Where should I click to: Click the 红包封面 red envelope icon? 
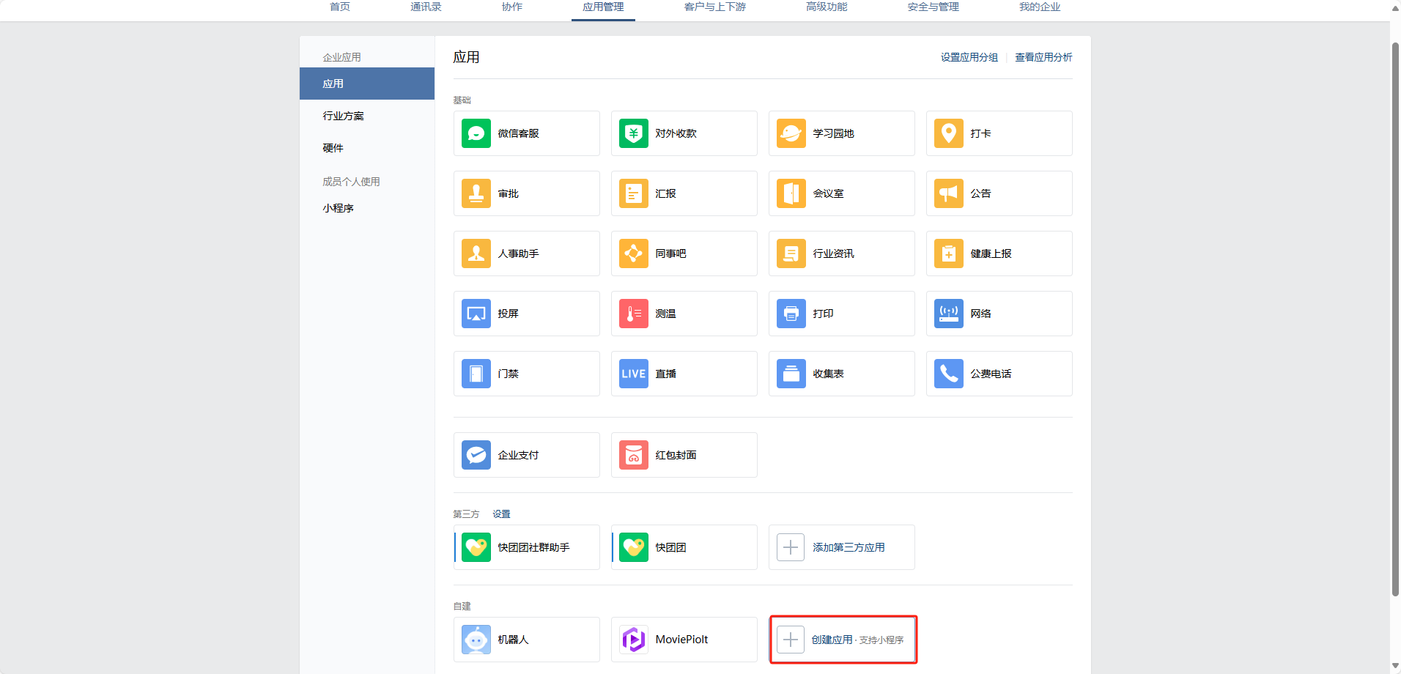(634, 455)
